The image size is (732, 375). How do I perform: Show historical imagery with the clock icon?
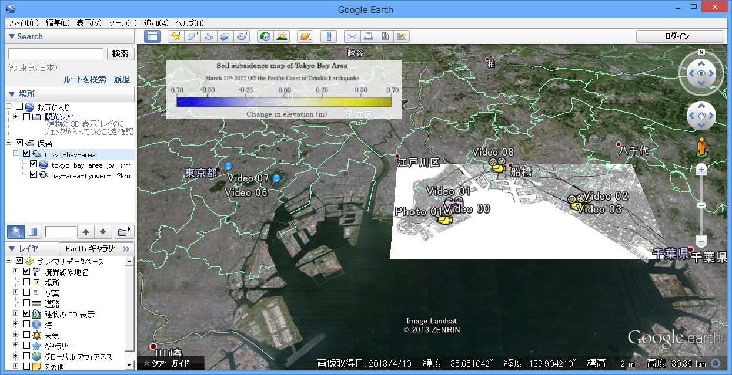click(x=265, y=36)
